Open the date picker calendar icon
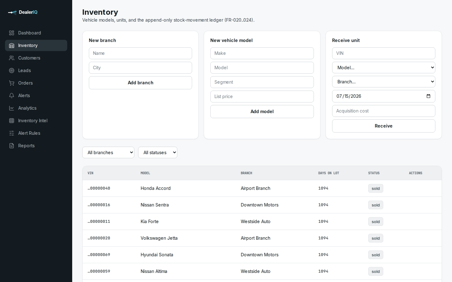 (428, 96)
